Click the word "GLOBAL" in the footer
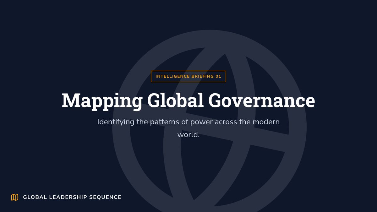377x212 pixels. point(35,197)
